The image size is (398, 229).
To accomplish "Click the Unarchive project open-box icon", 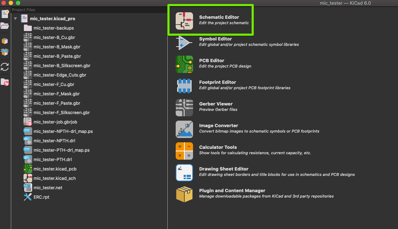I will click(5, 52).
